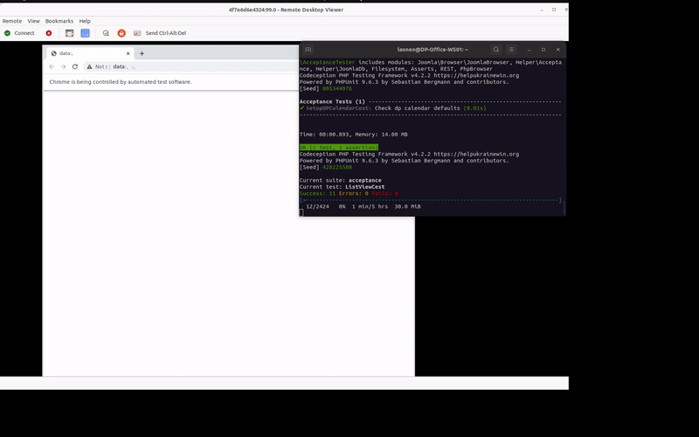The height and width of the screenshot is (437, 699).
Task: Maximize the Remote Desktop Viewer window
Action: pos(554,10)
